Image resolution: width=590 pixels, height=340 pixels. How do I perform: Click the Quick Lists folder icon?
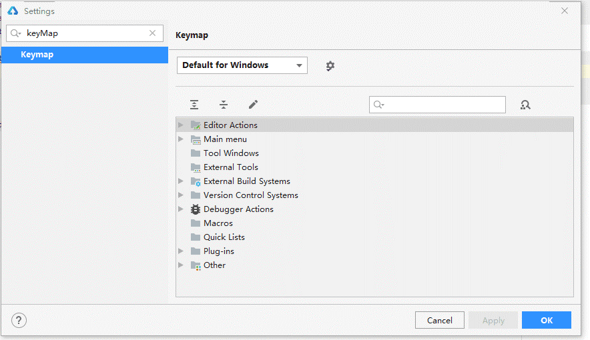coord(196,237)
